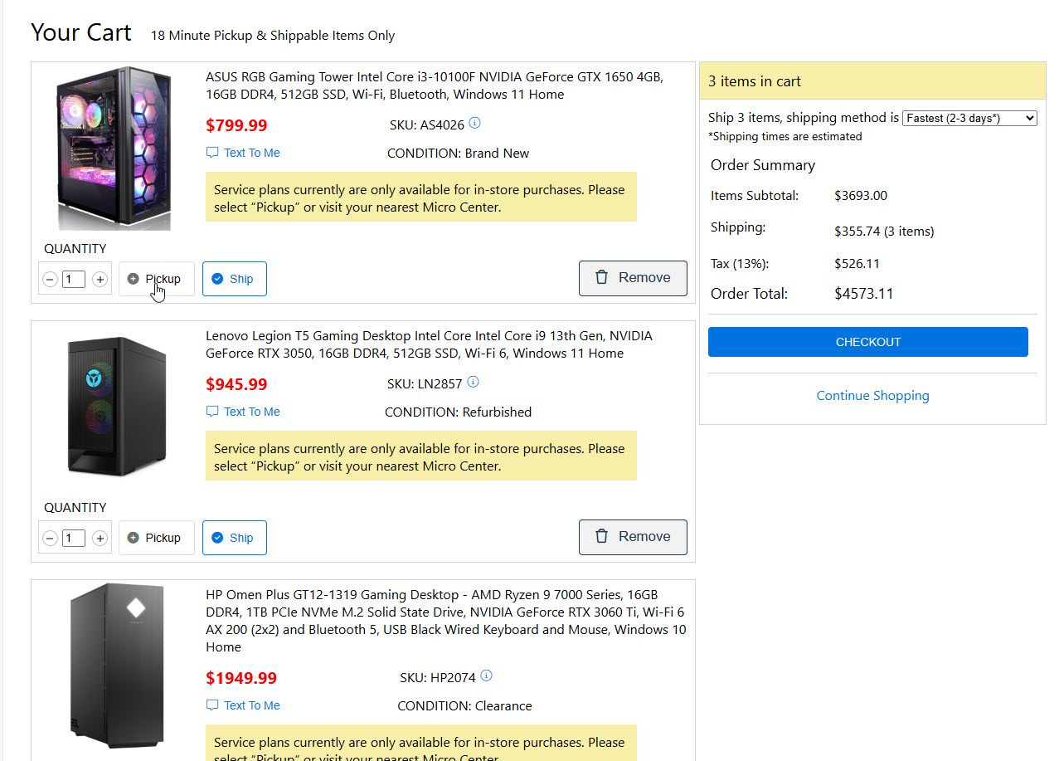Choose Pickup for the Lenovo Legion

point(156,538)
